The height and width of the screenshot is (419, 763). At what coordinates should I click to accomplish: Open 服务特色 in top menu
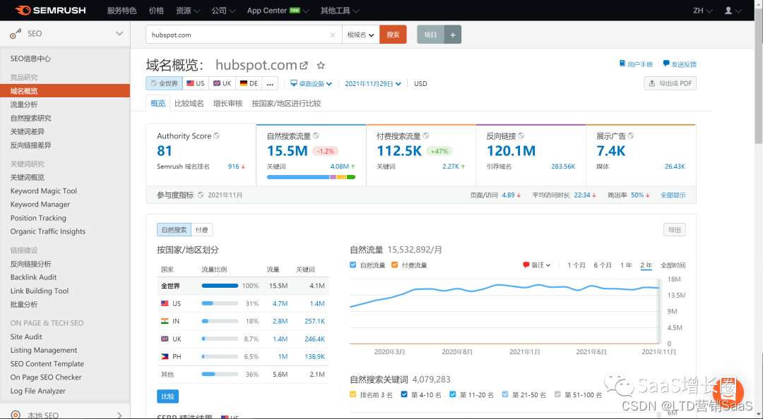pyautogui.click(x=122, y=10)
